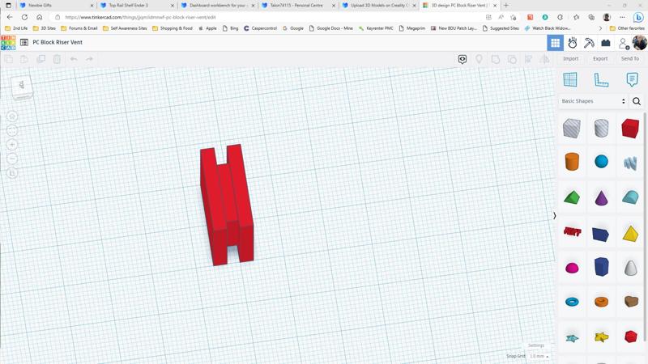Screen dimensions: 648x364
Task: Open the design list icon beside the title
Action: click(24, 43)
